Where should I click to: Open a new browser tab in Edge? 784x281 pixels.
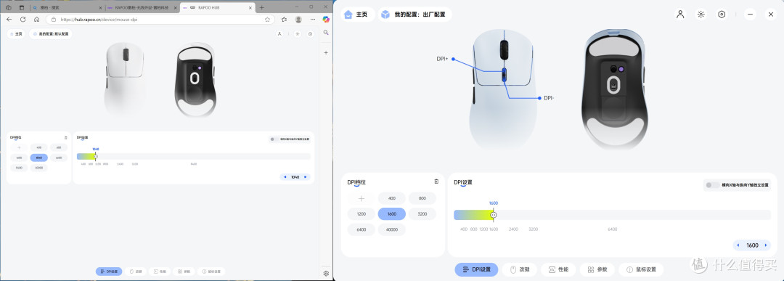(261, 7)
